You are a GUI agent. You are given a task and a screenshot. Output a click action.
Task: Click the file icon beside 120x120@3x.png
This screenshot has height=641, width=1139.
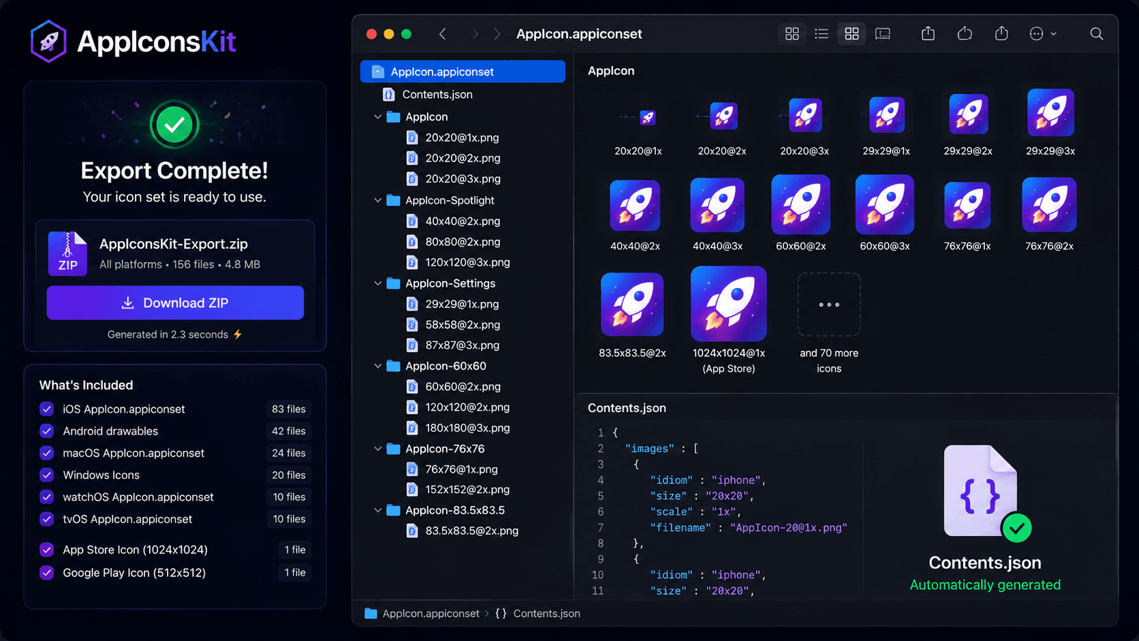412,262
